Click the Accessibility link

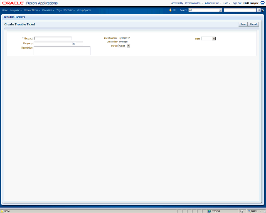[x=177, y=3]
